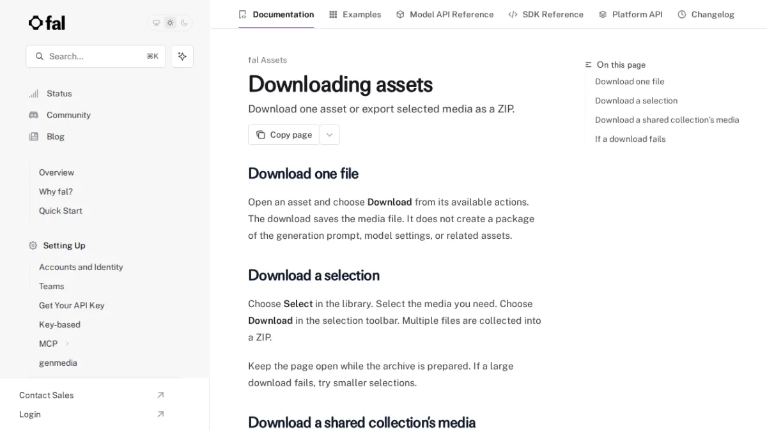This screenshot has width=767, height=431.
Task: Switch to the Platform API tab
Action: coord(631,14)
